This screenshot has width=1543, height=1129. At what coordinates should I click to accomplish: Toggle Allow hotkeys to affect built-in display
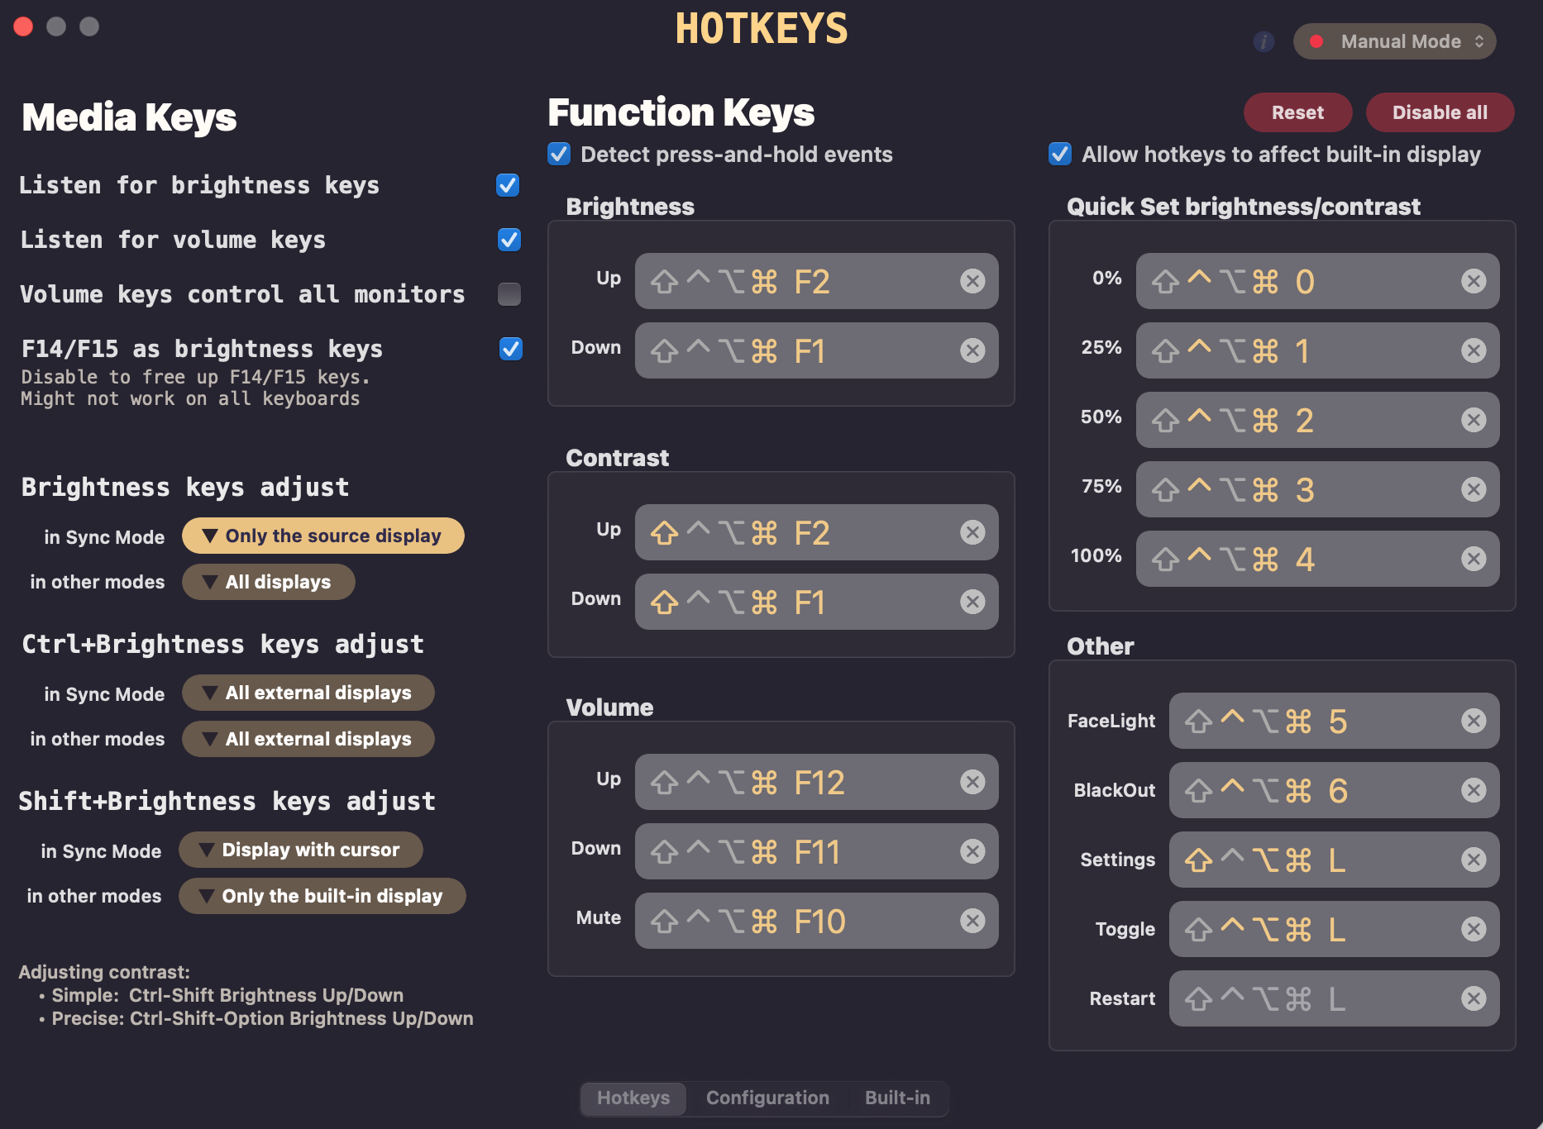tap(1060, 155)
